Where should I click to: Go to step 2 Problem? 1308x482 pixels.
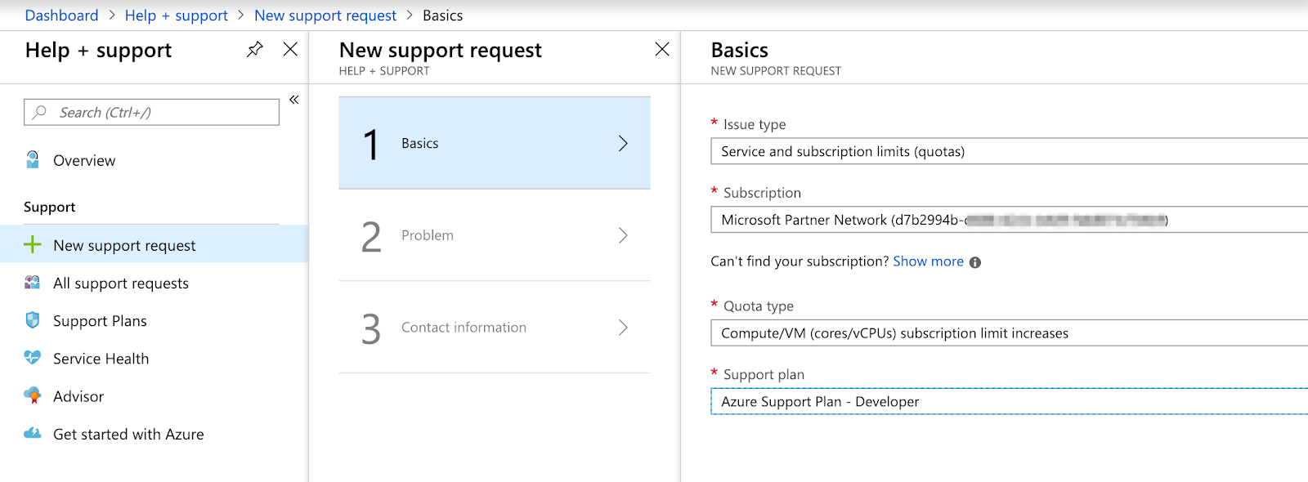pyautogui.click(x=495, y=235)
